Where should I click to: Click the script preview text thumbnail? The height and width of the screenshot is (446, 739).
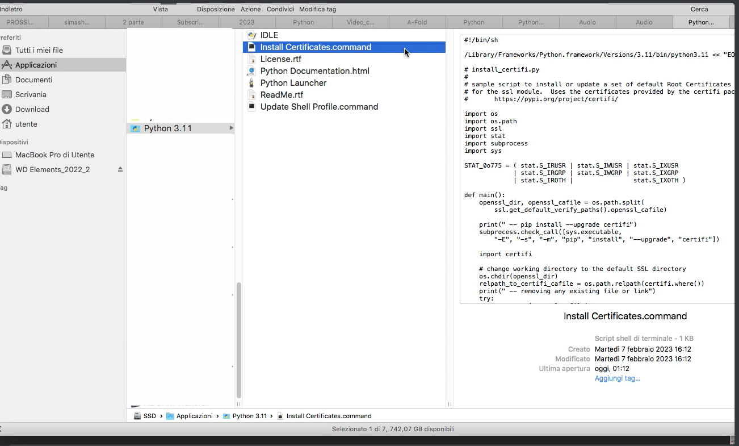point(597,169)
